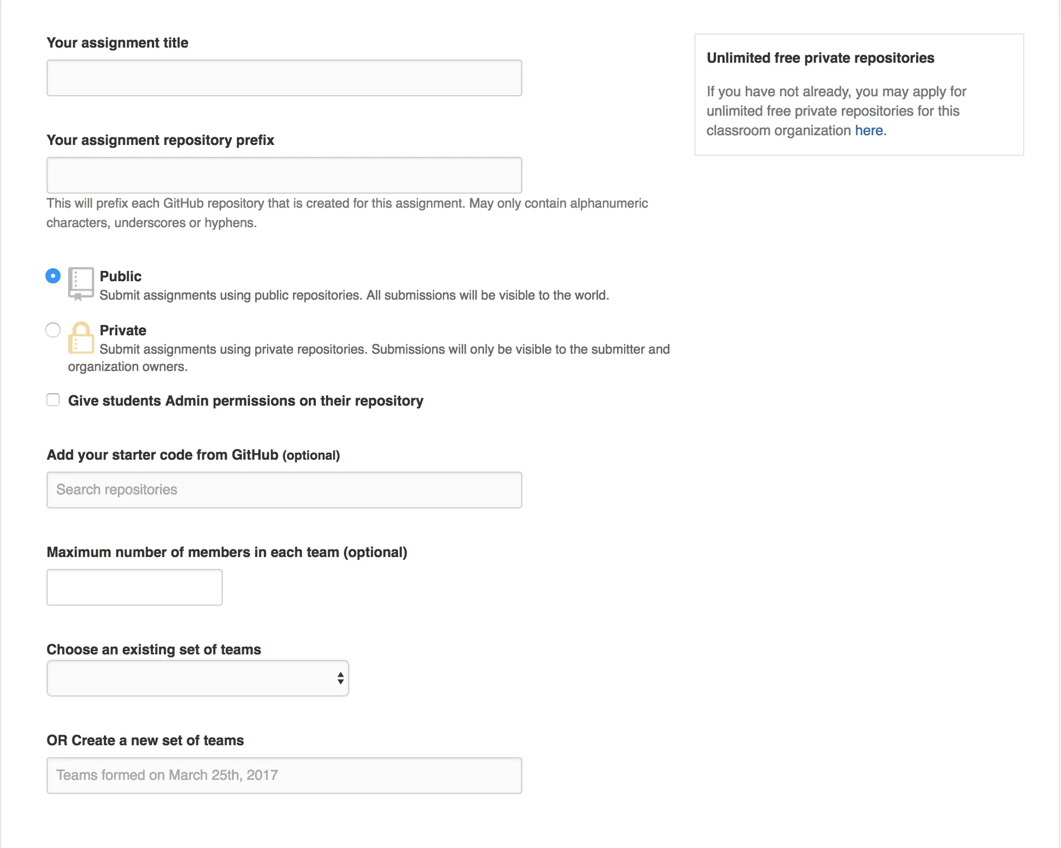Click the "Choose an existing set of teams" label
Viewport: 1061px width, 848px height.
154,650
